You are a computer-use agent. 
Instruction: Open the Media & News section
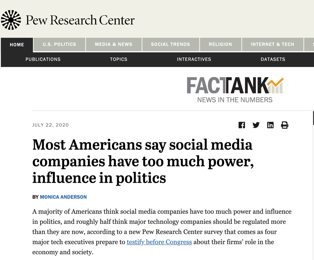click(x=113, y=44)
